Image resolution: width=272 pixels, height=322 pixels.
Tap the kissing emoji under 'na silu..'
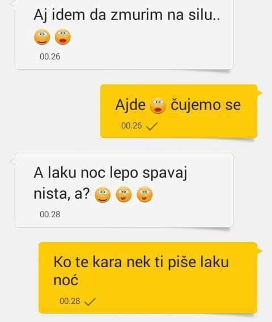click(x=63, y=37)
